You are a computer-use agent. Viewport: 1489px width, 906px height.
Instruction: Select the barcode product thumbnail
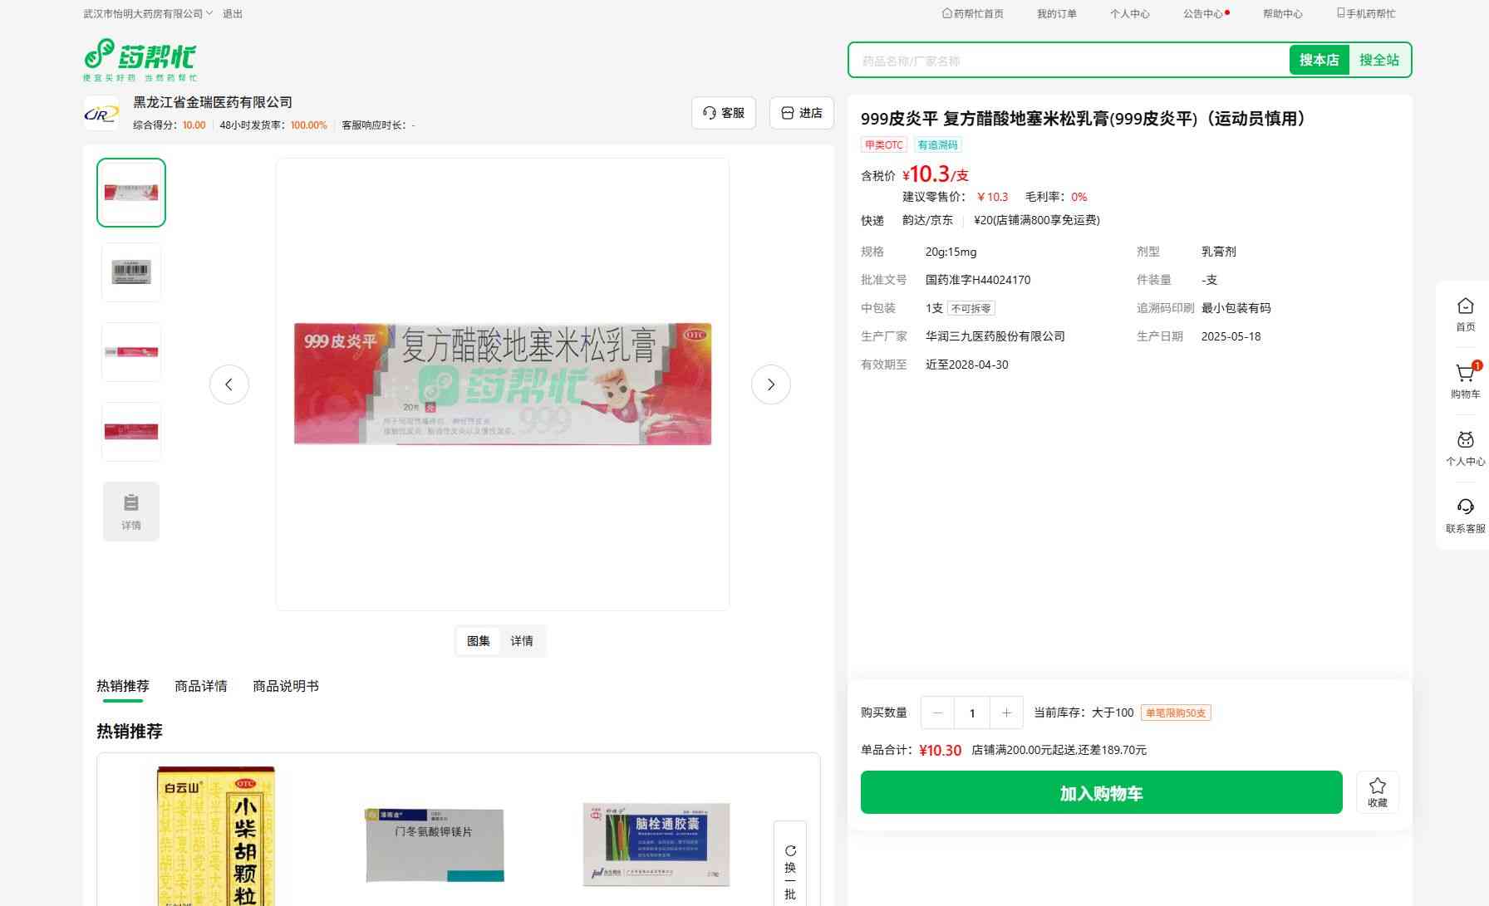click(131, 272)
